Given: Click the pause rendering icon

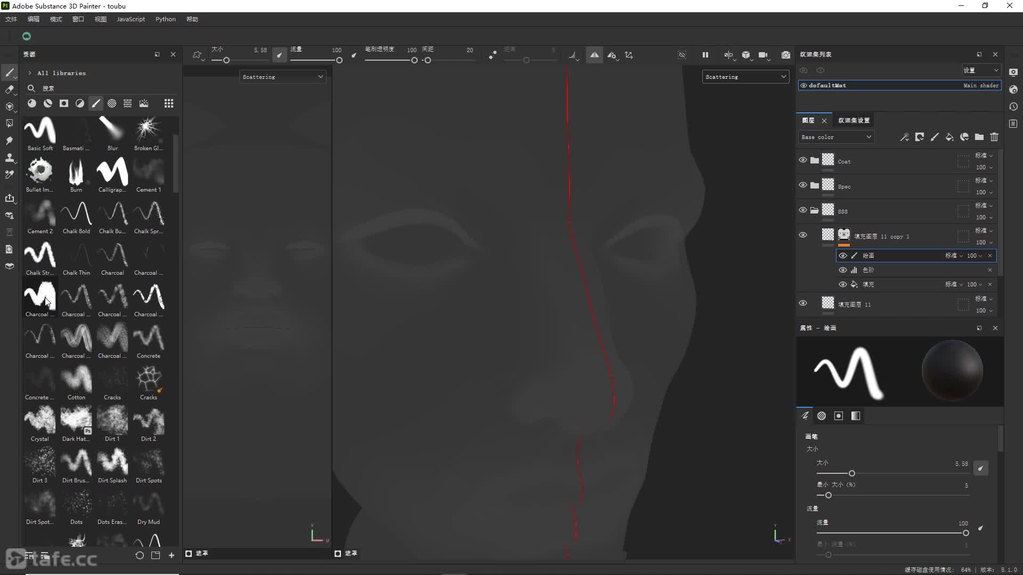Looking at the screenshot, I should [x=705, y=55].
